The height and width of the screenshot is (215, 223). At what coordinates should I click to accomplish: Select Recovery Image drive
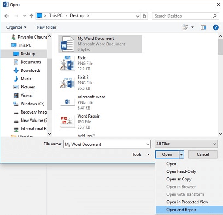click(30, 112)
